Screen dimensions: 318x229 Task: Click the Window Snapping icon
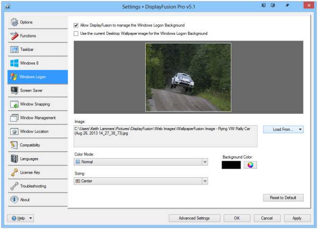pyautogui.click(x=14, y=104)
